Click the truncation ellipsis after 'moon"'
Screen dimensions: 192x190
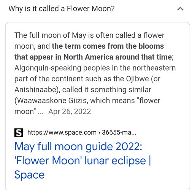point(41,113)
